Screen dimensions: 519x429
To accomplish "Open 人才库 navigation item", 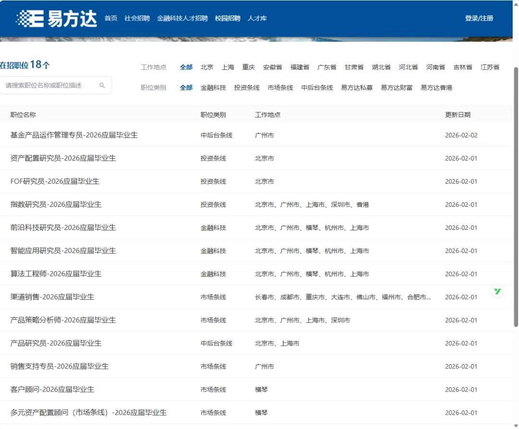I will coord(257,18).
